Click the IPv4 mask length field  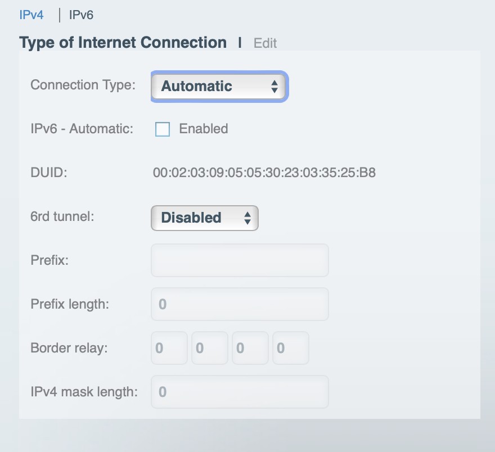click(x=240, y=392)
